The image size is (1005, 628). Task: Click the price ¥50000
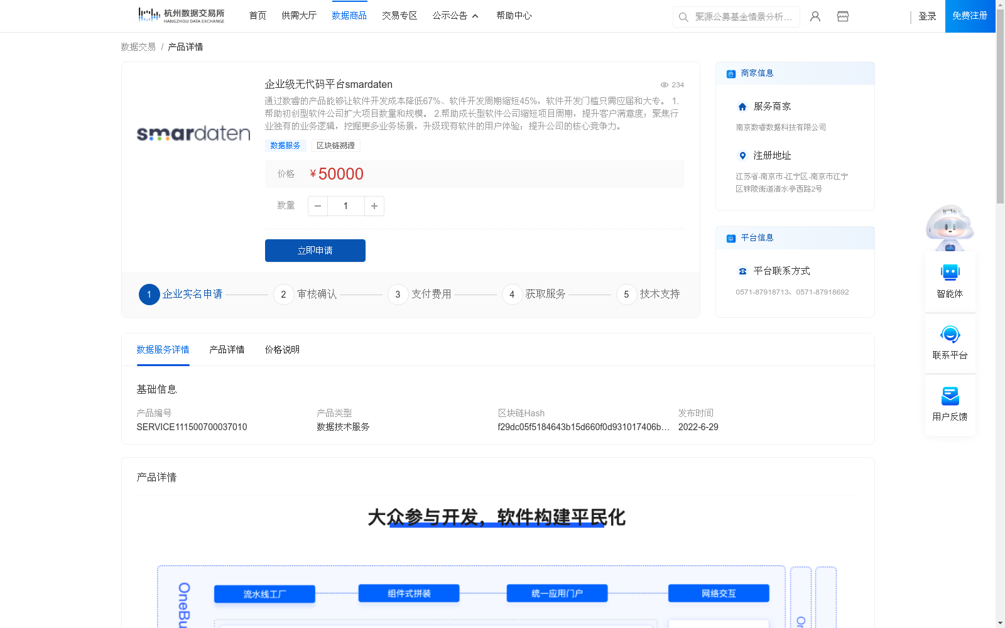[x=337, y=174]
